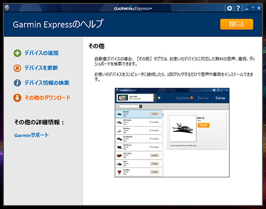This screenshot has width=266, height=209.
Task: Click the orange download arrow icon
Action: tap(17, 98)
